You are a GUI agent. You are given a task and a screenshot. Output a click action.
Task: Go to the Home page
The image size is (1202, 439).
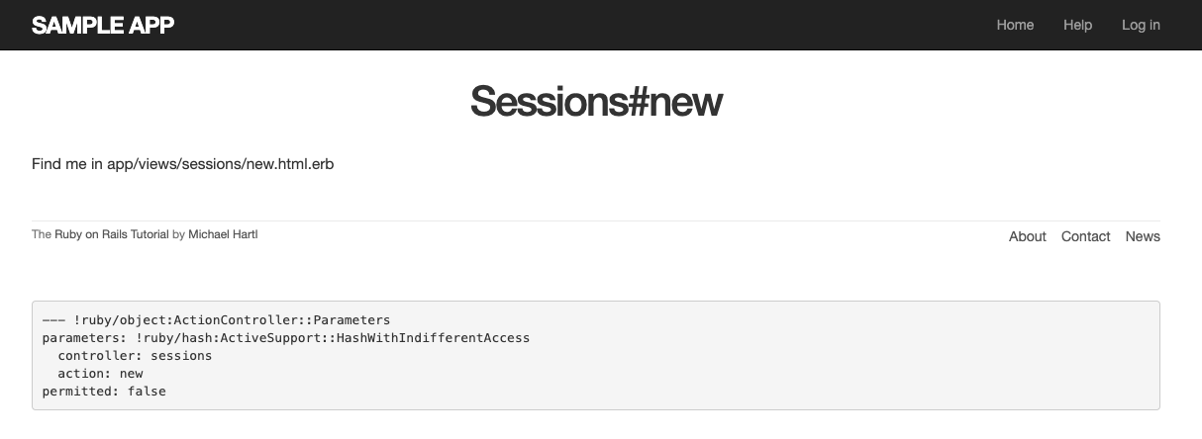coord(1015,25)
